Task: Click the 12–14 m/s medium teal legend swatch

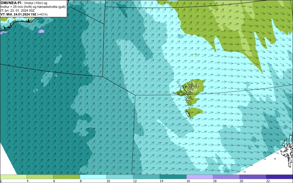Action: point(146,177)
